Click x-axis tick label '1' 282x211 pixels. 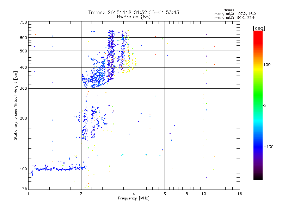(x=28, y=194)
